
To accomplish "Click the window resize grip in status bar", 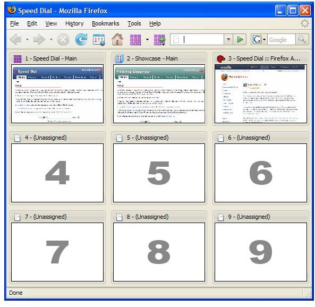I will [308, 295].
